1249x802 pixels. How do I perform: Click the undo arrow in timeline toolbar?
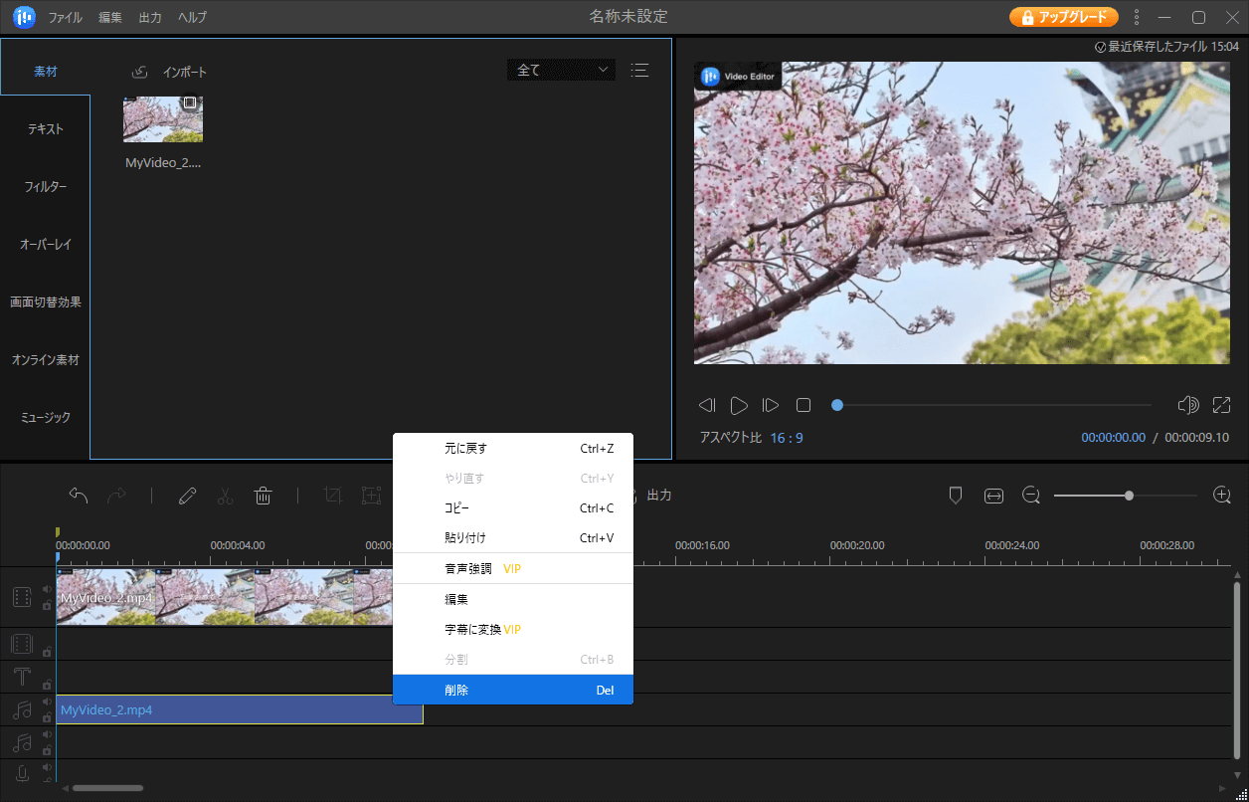(x=79, y=496)
